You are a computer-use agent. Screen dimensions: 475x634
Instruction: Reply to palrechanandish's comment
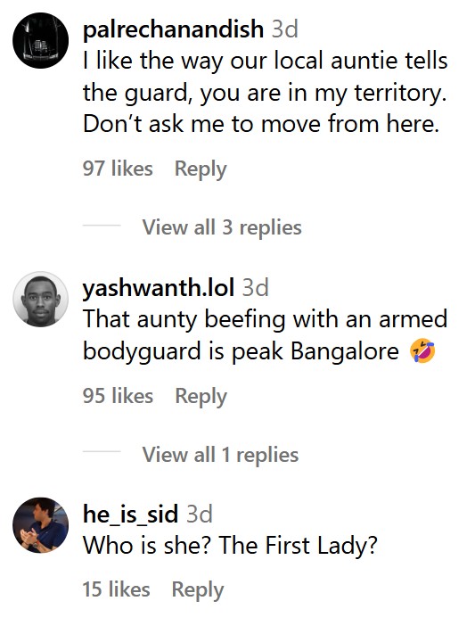[x=201, y=169]
